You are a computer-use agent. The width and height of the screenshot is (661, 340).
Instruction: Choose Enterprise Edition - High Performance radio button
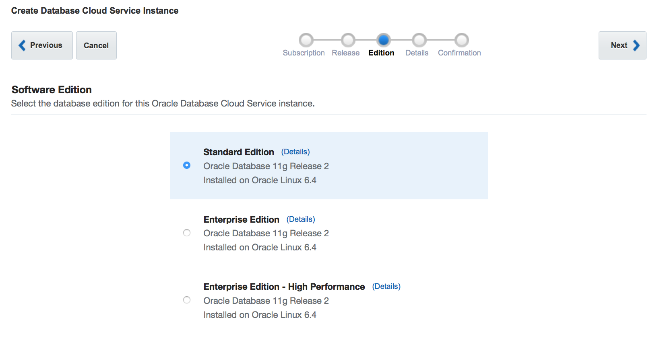187,300
